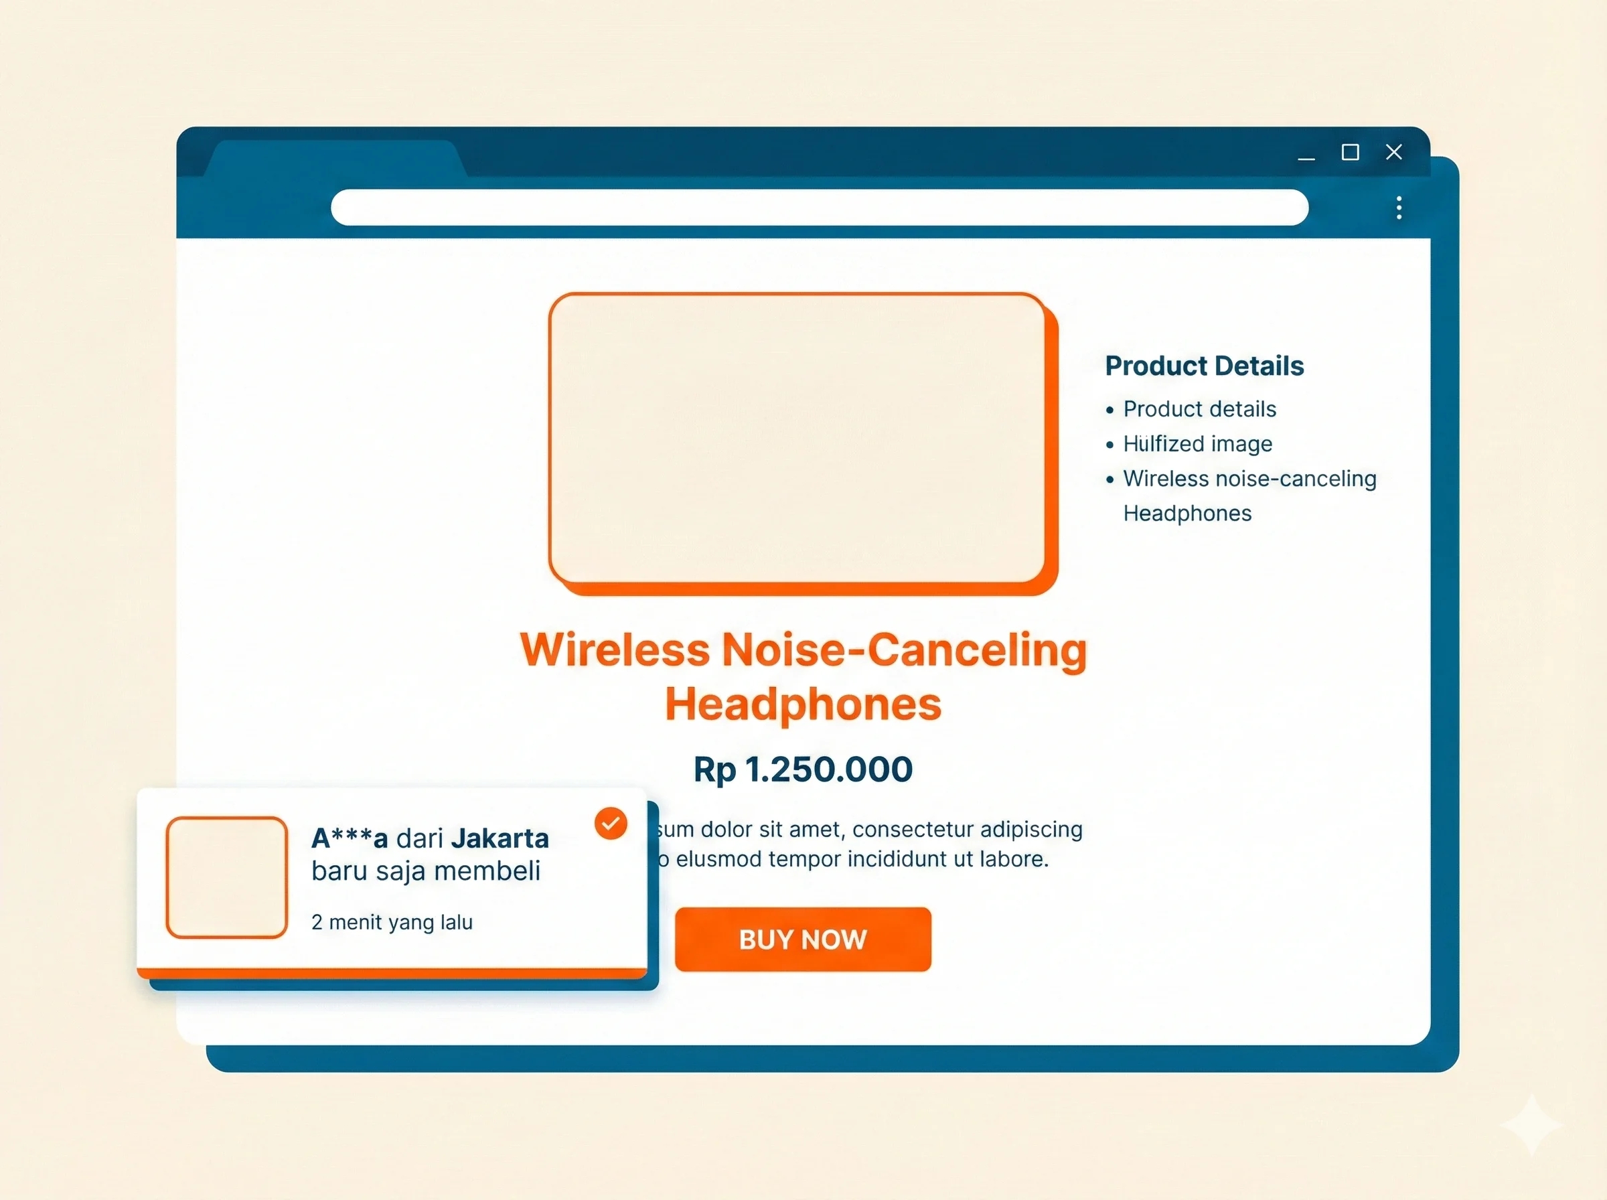1607x1200 pixels.
Task: Click the large product image placeholder
Action: (797, 438)
